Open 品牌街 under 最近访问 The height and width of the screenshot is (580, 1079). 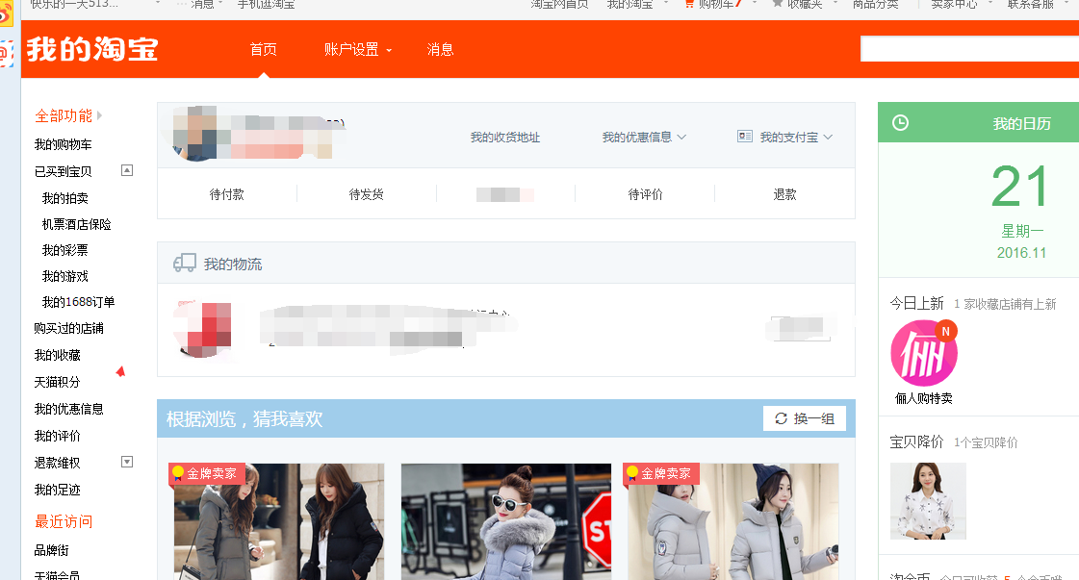pyautogui.click(x=52, y=550)
